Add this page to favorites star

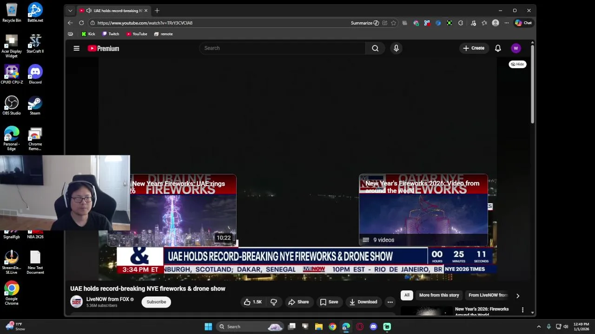393,23
